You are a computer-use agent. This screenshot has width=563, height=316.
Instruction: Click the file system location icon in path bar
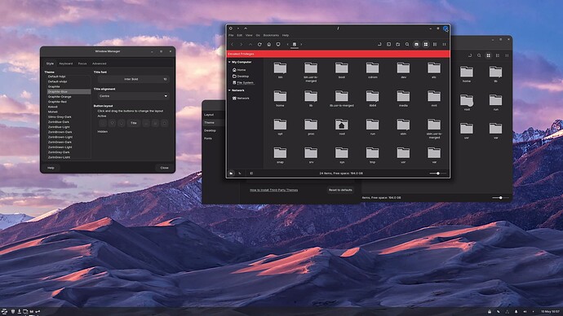(x=295, y=45)
